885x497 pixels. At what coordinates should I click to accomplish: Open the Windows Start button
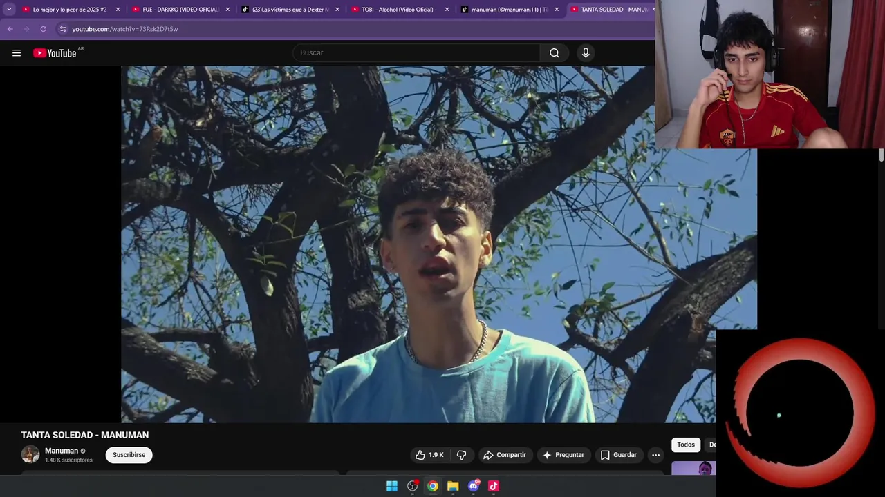[392, 486]
